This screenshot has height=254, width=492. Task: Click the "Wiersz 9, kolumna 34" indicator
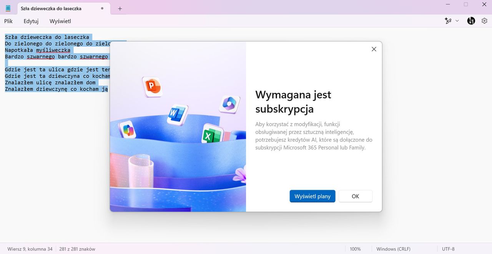[29, 249]
